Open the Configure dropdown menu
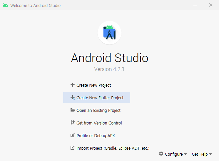The height and width of the screenshot is (161, 219). (173, 154)
